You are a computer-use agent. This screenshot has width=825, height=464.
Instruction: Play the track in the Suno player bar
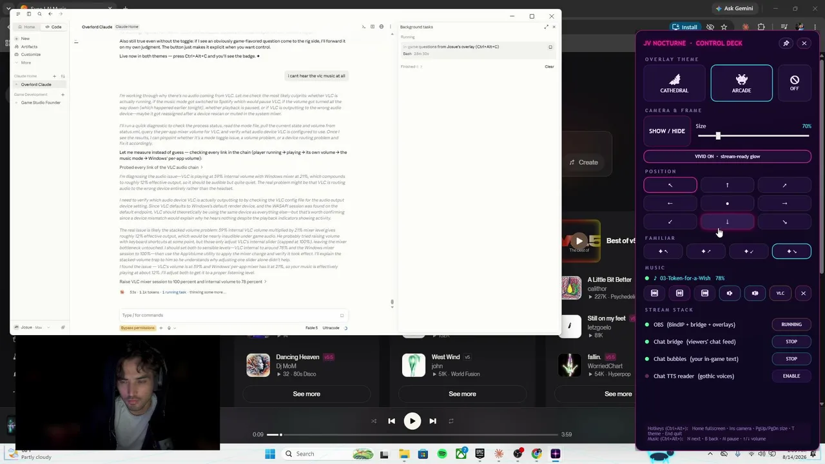412,421
